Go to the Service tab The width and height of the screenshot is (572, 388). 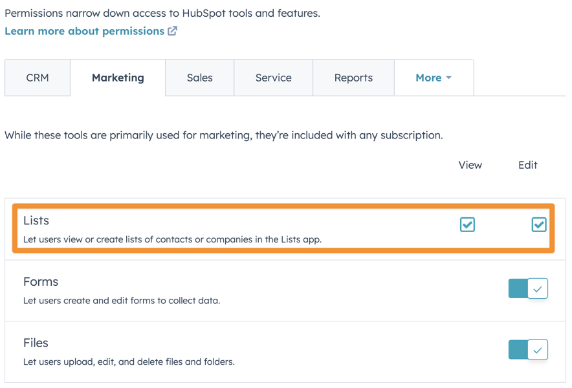pyautogui.click(x=273, y=78)
